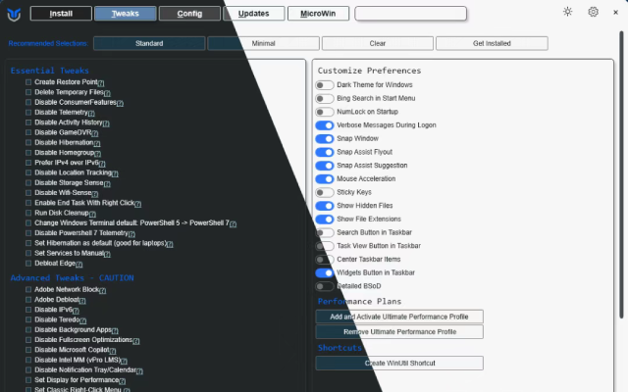Apply the Minimal recommended selection
628x392 pixels.
click(x=264, y=43)
